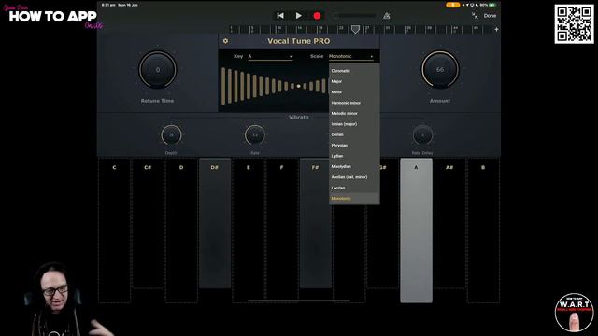
Task: Pick the Dorian mode
Action: point(354,134)
